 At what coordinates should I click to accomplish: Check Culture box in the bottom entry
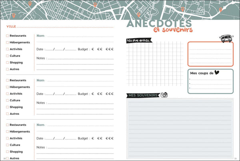click(x=7, y=145)
